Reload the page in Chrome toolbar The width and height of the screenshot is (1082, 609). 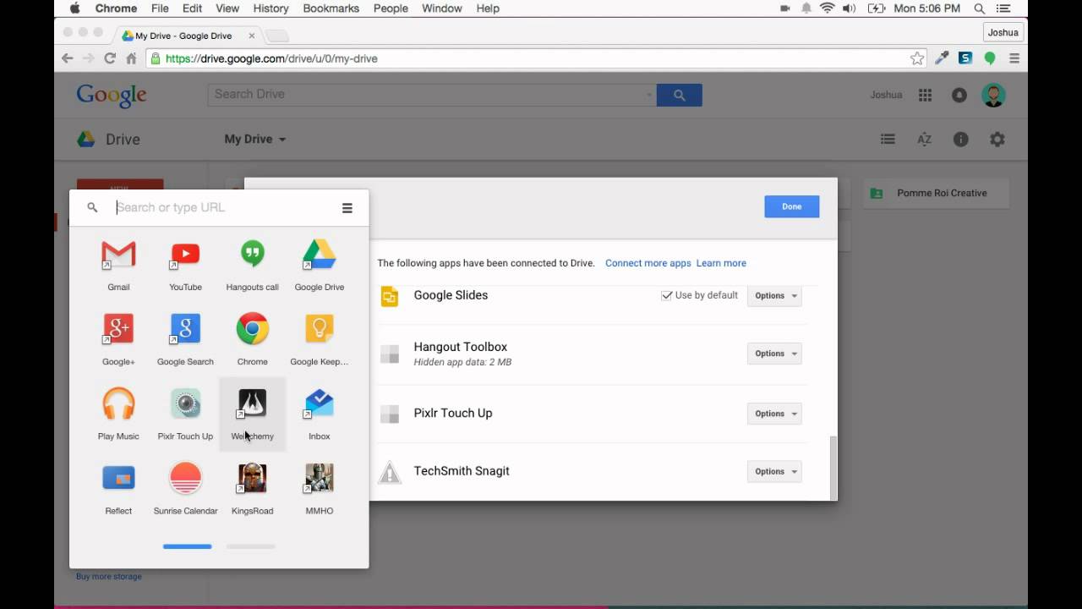pos(110,58)
